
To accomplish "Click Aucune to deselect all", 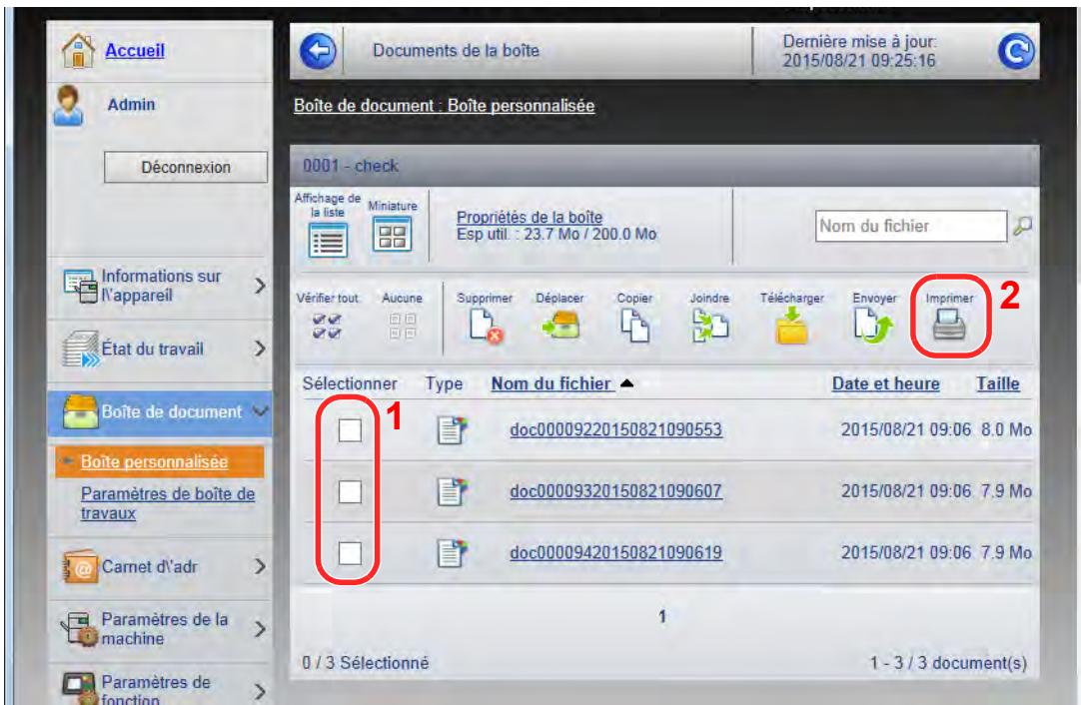I will click(x=402, y=326).
